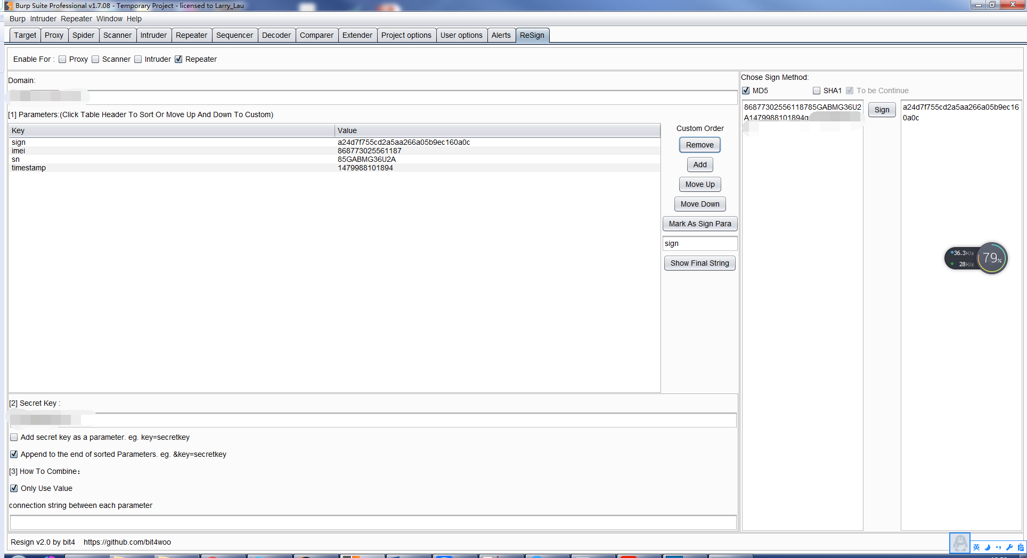Screen dimensions: 1027x558
Task: Open the Project options tab
Action: tap(406, 35)
